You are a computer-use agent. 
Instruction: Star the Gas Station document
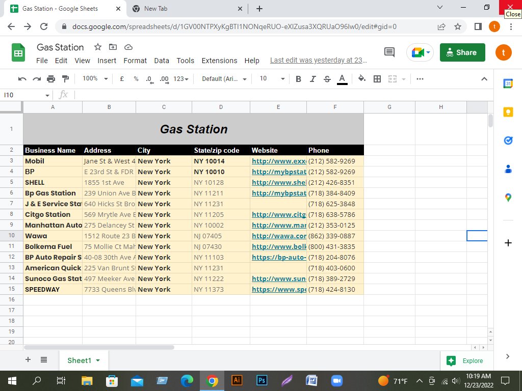[x=97, y=47]
